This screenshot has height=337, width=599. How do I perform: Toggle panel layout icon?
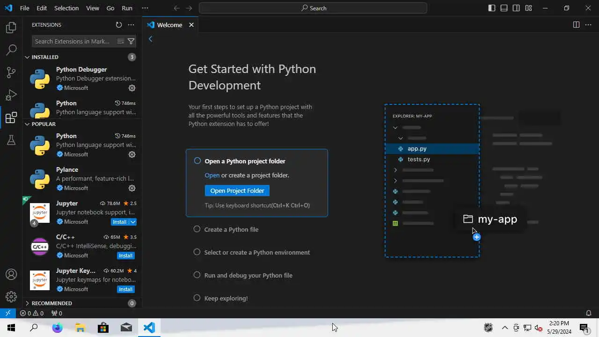click(x=504, y=8)
